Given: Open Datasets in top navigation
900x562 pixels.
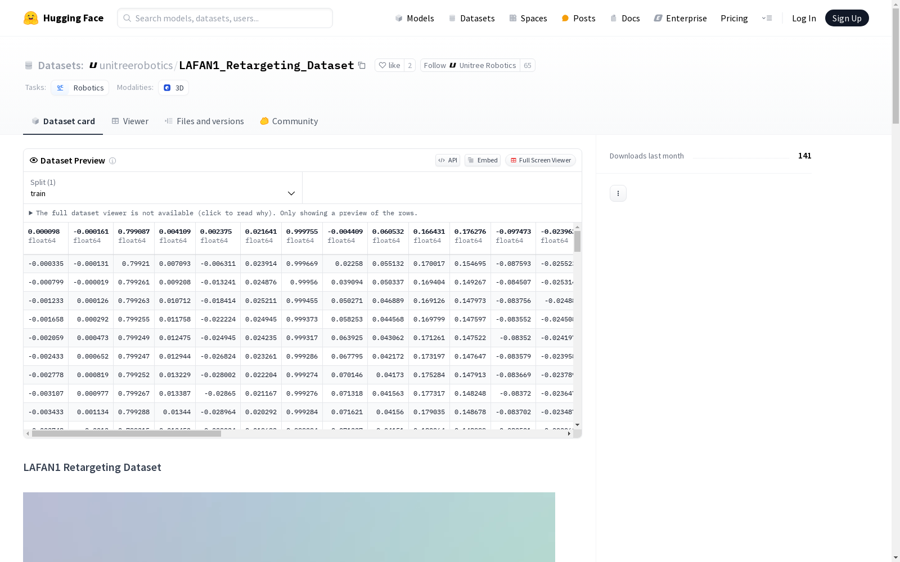Looking at the screenshot, I should pos(471,18).
